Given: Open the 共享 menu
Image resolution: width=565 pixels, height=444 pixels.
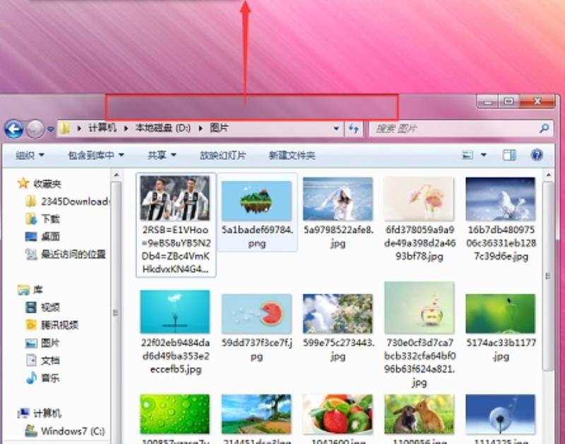Looking at the screenshot, I should (162, 155).
